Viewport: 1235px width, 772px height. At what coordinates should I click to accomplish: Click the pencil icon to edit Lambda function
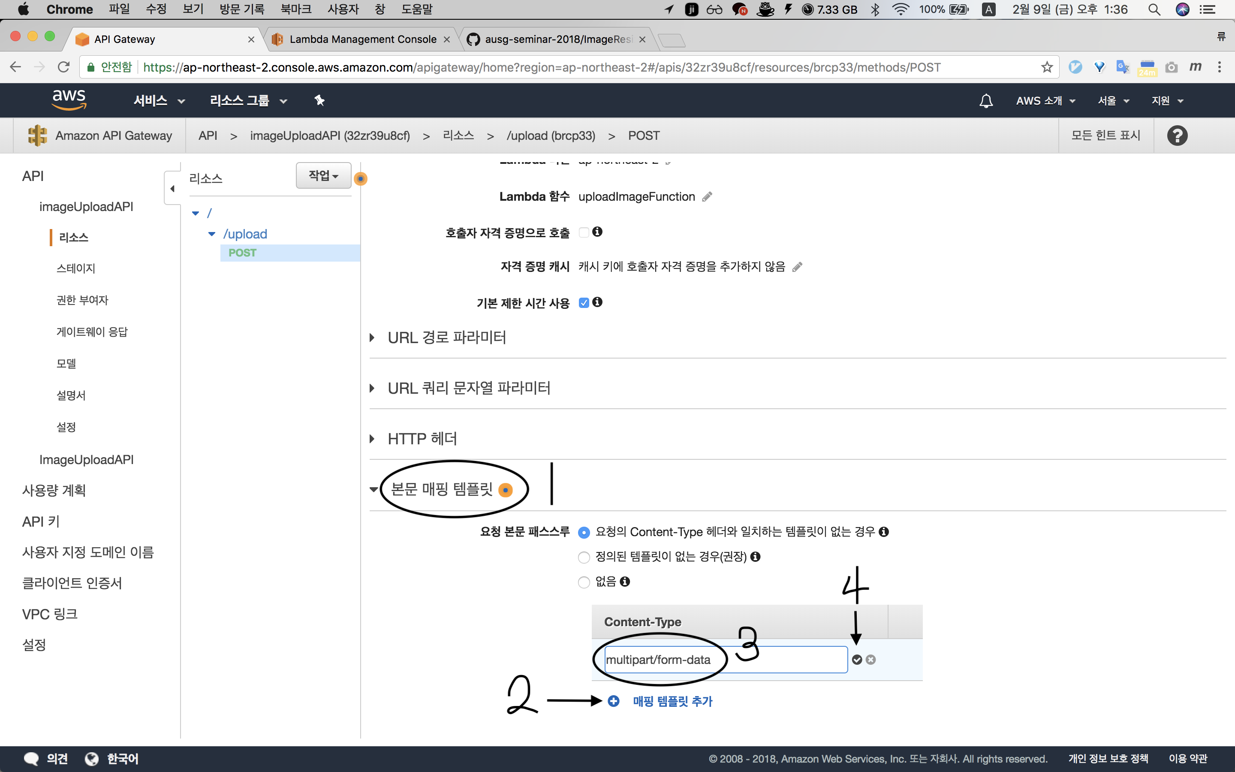[707, 197]
